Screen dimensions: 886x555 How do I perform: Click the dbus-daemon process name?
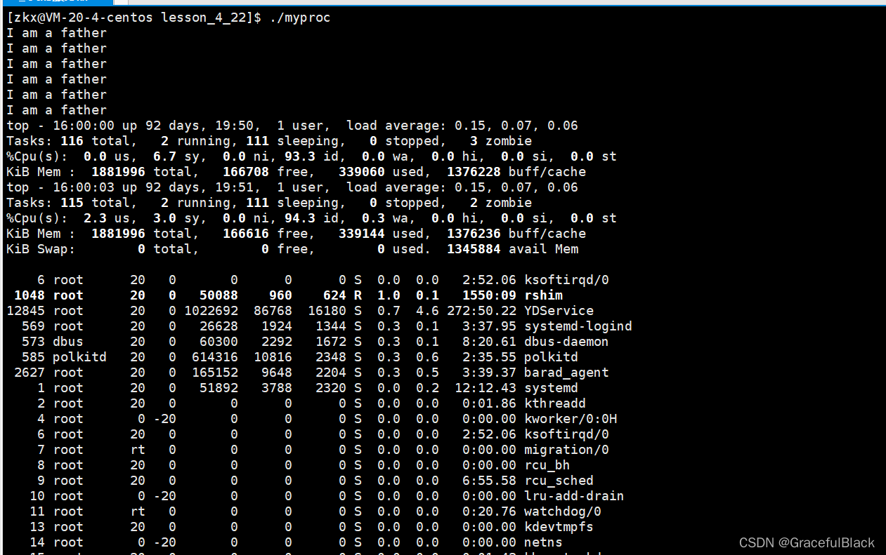coord(566,342)
